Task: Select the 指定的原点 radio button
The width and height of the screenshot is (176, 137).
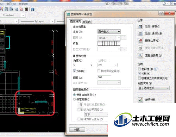Action: click(74, 99)
